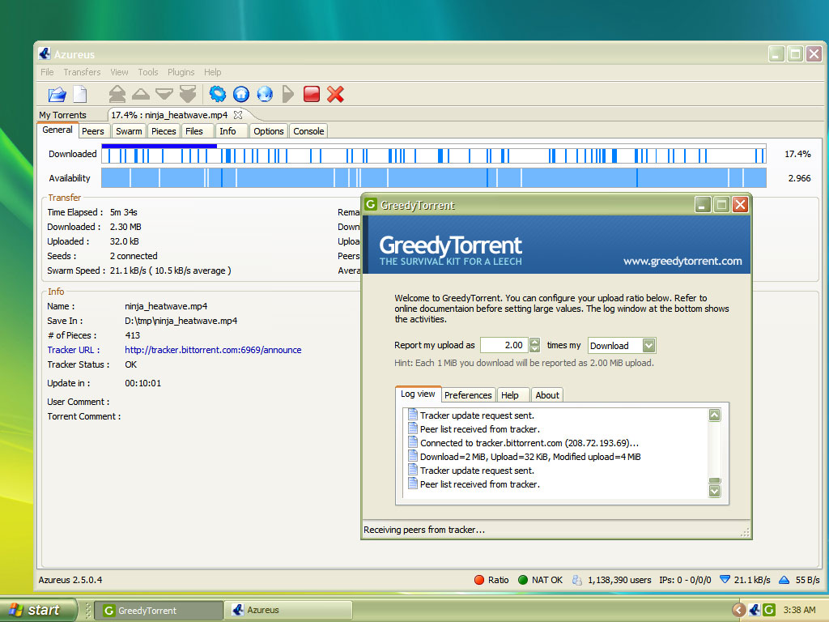Move torrent up in queue

click(x=141, y=94)
